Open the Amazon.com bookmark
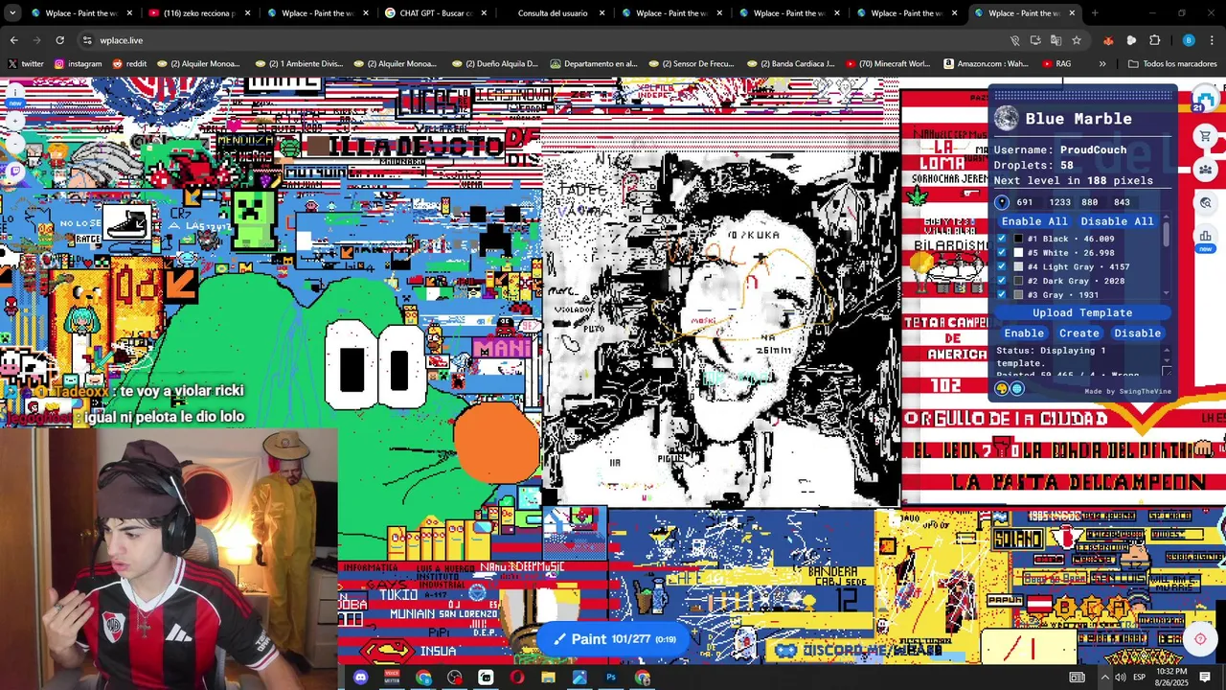1226x690 pixels. pyautogui.click(x=986, y=64)
